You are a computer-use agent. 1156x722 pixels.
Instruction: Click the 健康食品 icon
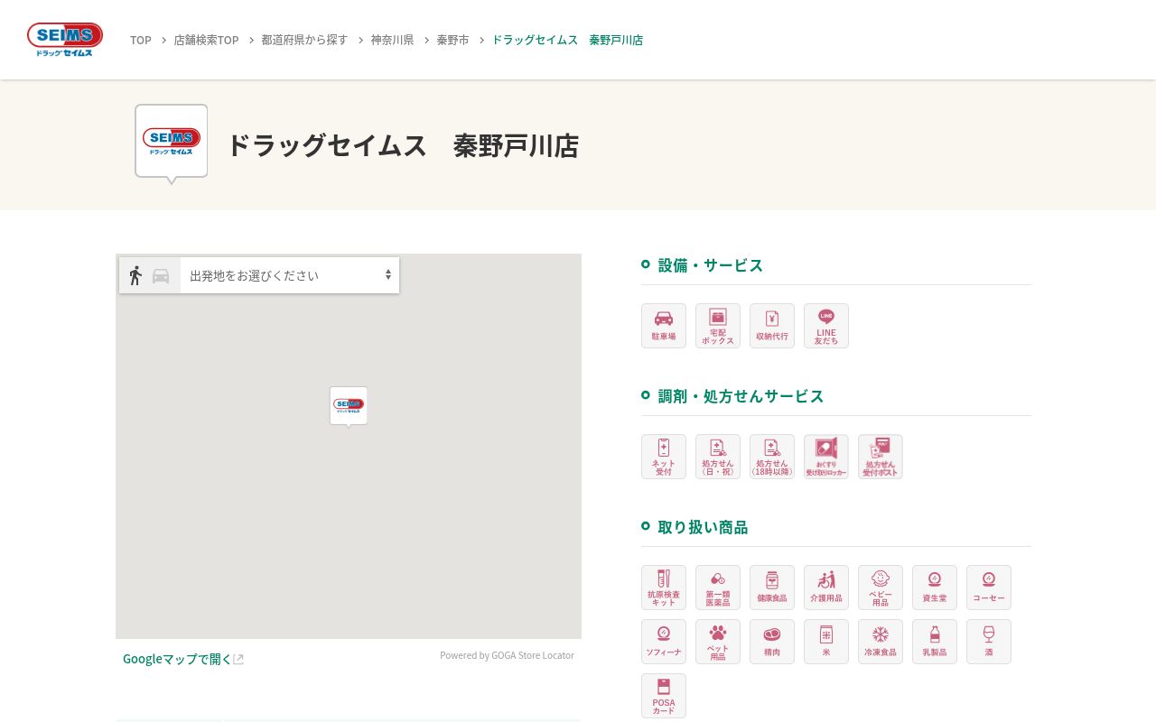[772, 588]
